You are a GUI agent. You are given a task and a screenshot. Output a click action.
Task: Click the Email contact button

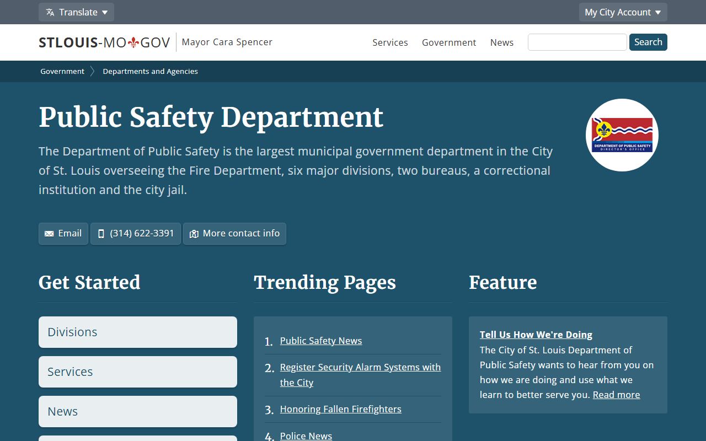pos(63,233)
